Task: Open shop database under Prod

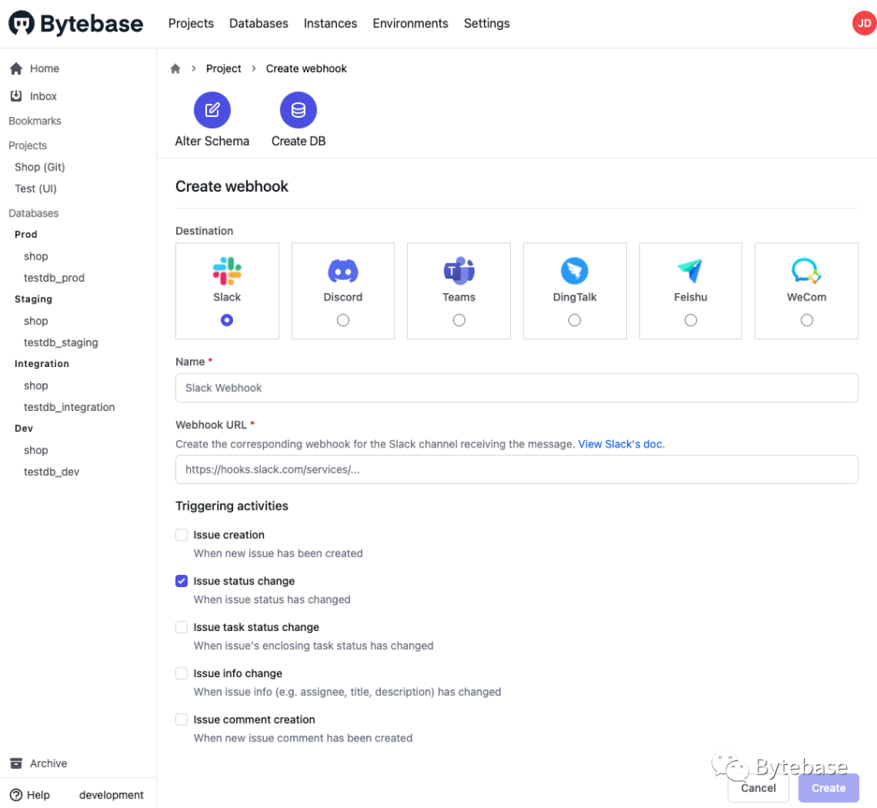Action: pyautogui.click(x=36, y=256)
